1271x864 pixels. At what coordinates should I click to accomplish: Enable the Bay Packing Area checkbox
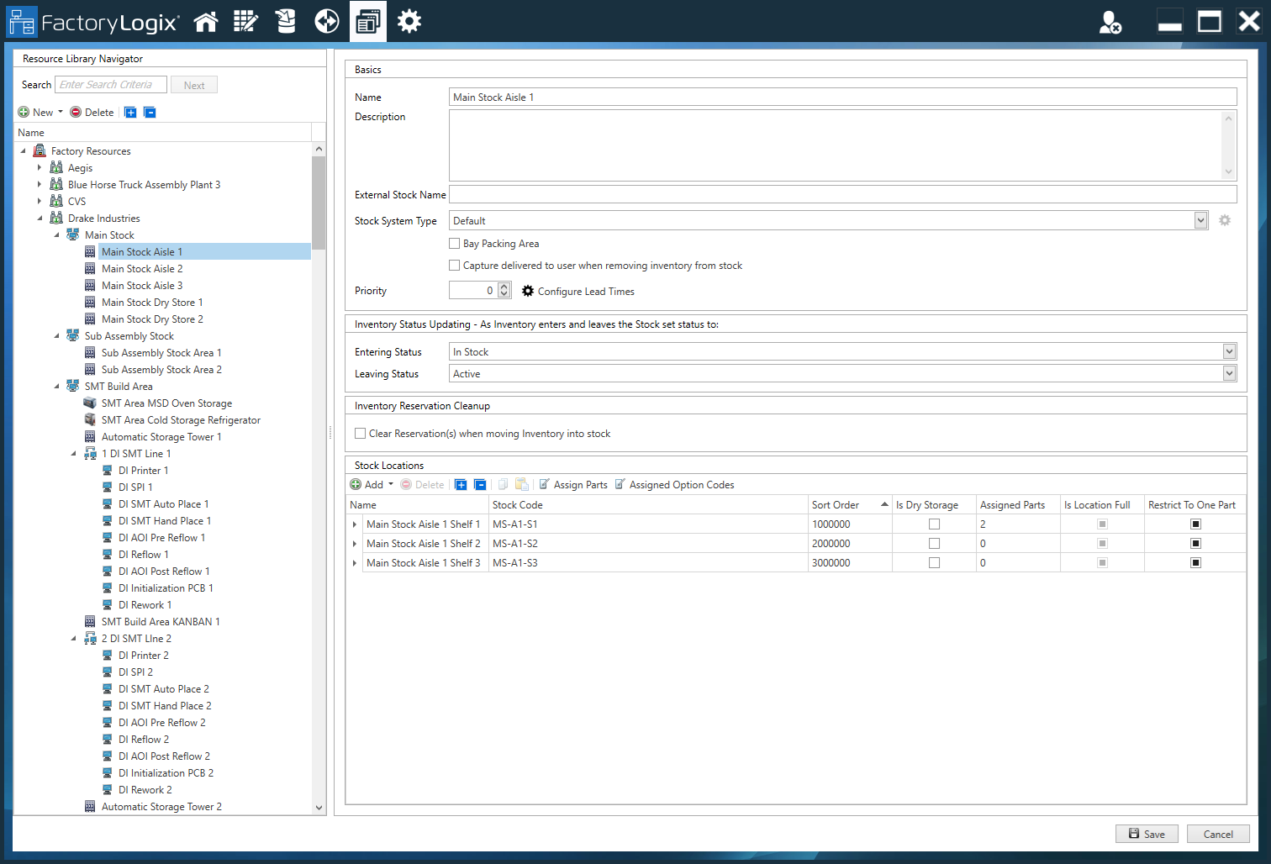point(454,243)
